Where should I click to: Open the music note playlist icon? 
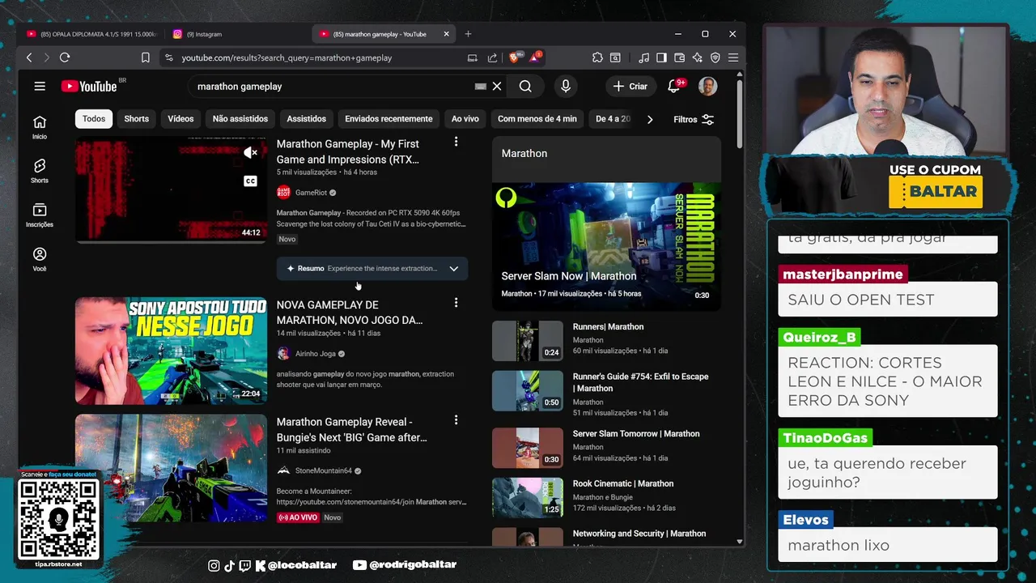point(643,57)
